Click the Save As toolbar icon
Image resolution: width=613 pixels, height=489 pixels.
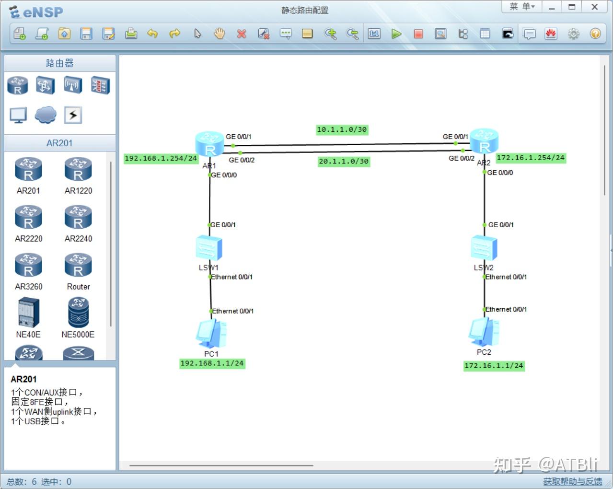(x=109, y=34)
